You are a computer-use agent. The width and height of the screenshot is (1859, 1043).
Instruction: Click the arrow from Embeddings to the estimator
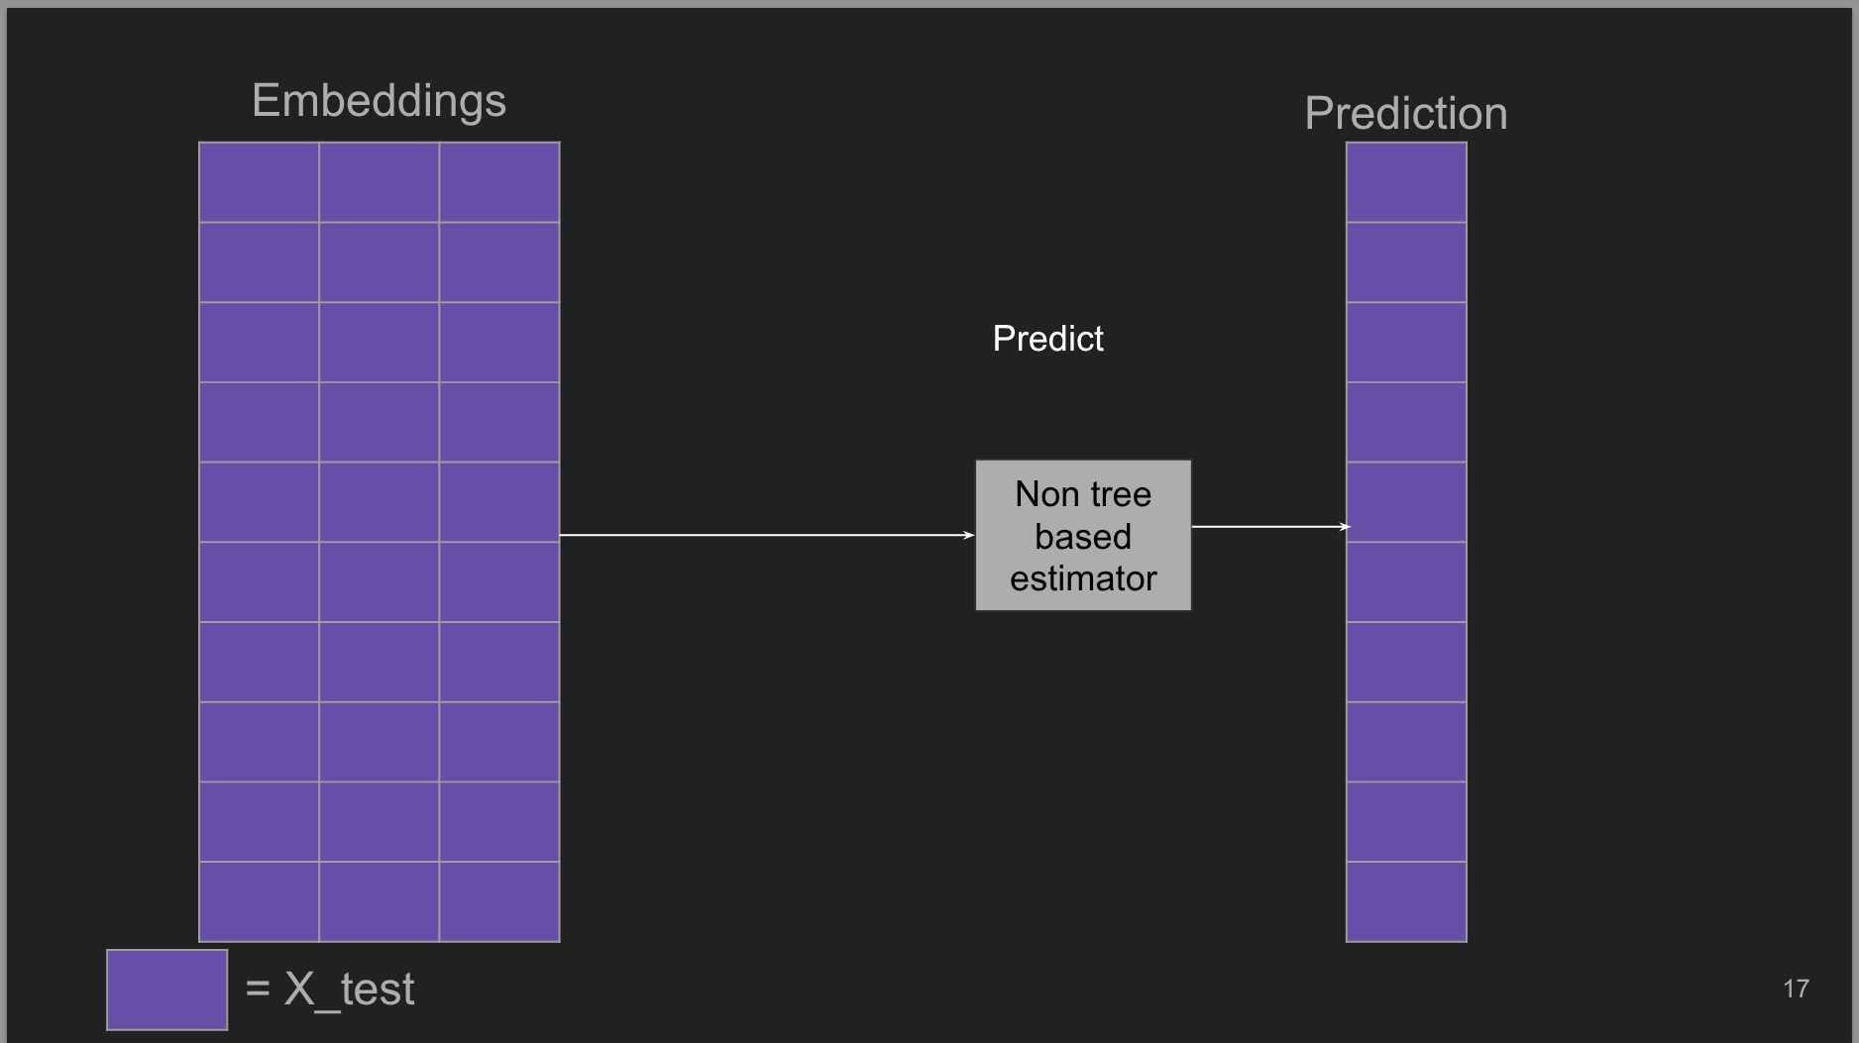tap(763, 535)
